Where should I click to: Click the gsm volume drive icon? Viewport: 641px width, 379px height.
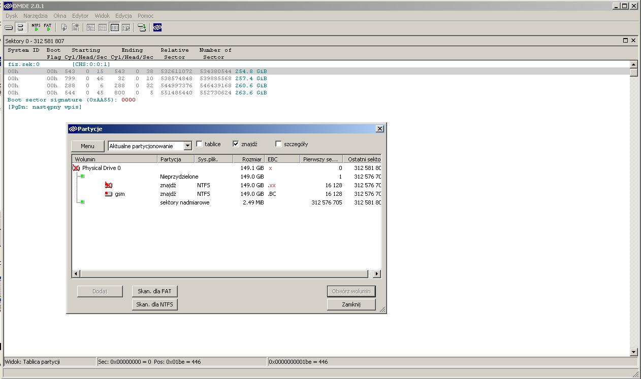click(109, 194)
